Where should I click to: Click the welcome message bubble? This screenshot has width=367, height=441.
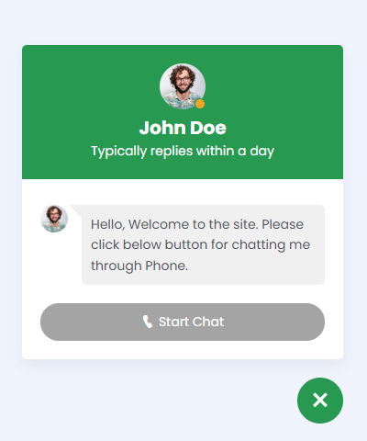pyautogui.click(x=203, y=244)
